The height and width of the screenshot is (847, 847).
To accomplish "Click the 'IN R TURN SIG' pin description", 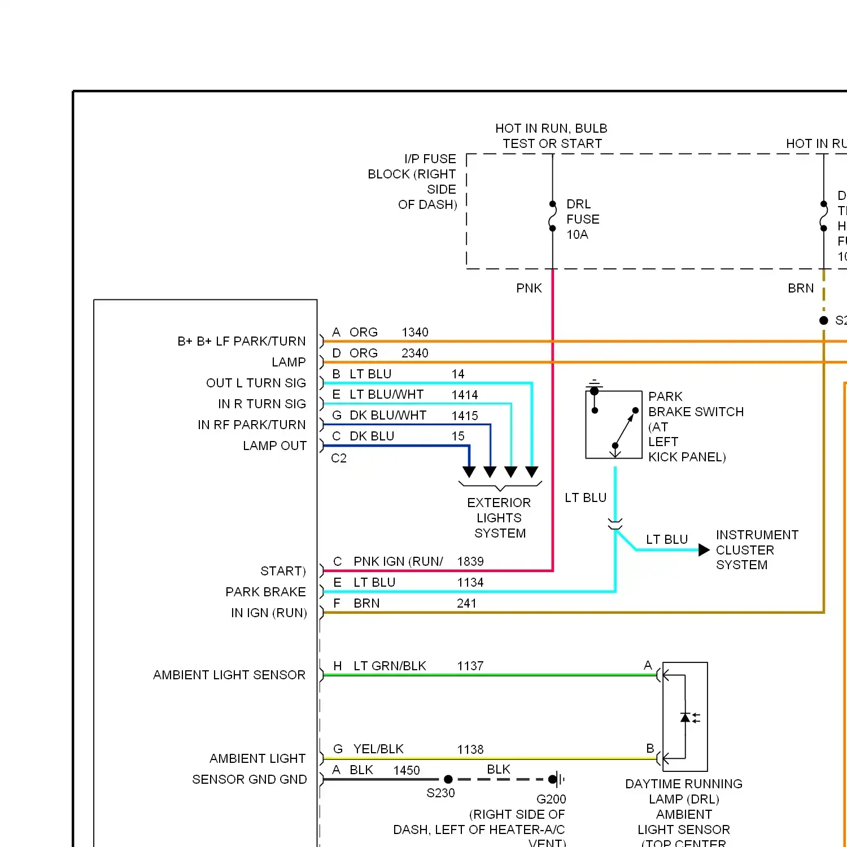I will tap(262, 404).
